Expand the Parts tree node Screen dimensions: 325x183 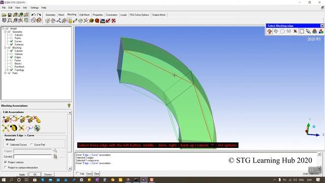pyautogui.click(x=6, y=73)
